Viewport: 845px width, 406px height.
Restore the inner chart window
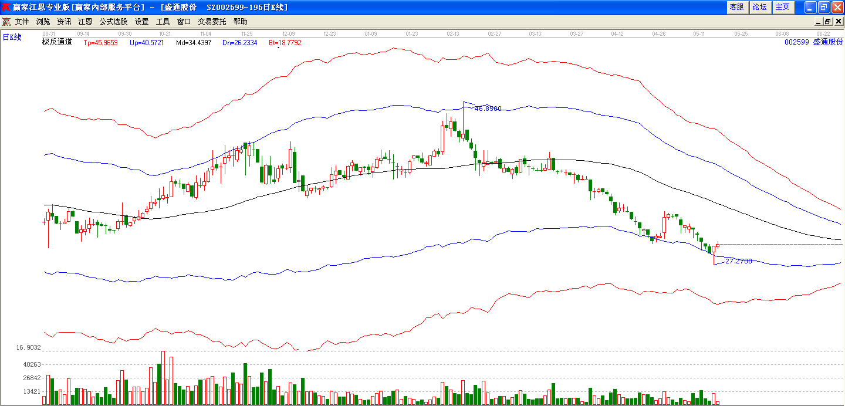tap(828, 22)
